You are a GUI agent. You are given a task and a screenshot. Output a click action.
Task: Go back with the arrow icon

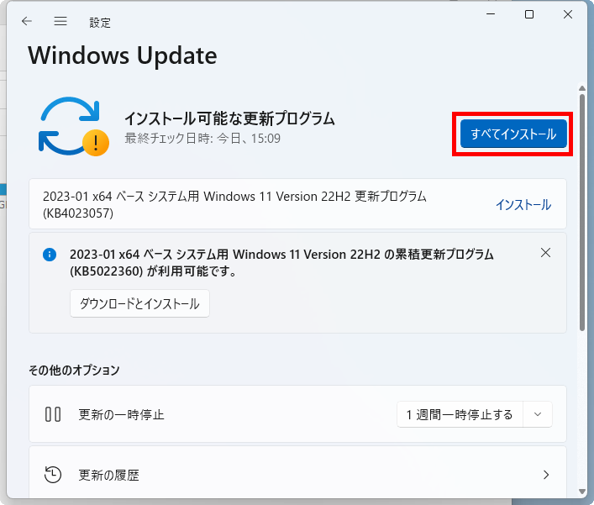(x=27, y=21)
